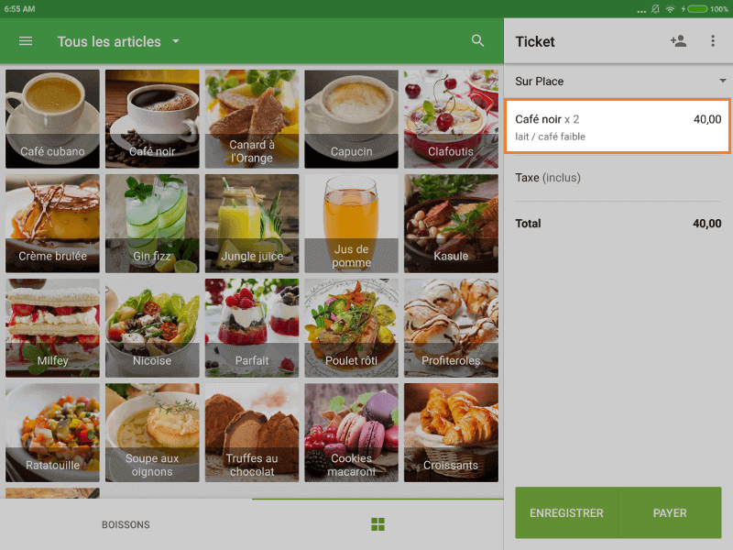Viewport: 733px width, 550px height.
Task: Open the hamburger navigation menu
Action: pyautogui.click(x=26, y=41)
